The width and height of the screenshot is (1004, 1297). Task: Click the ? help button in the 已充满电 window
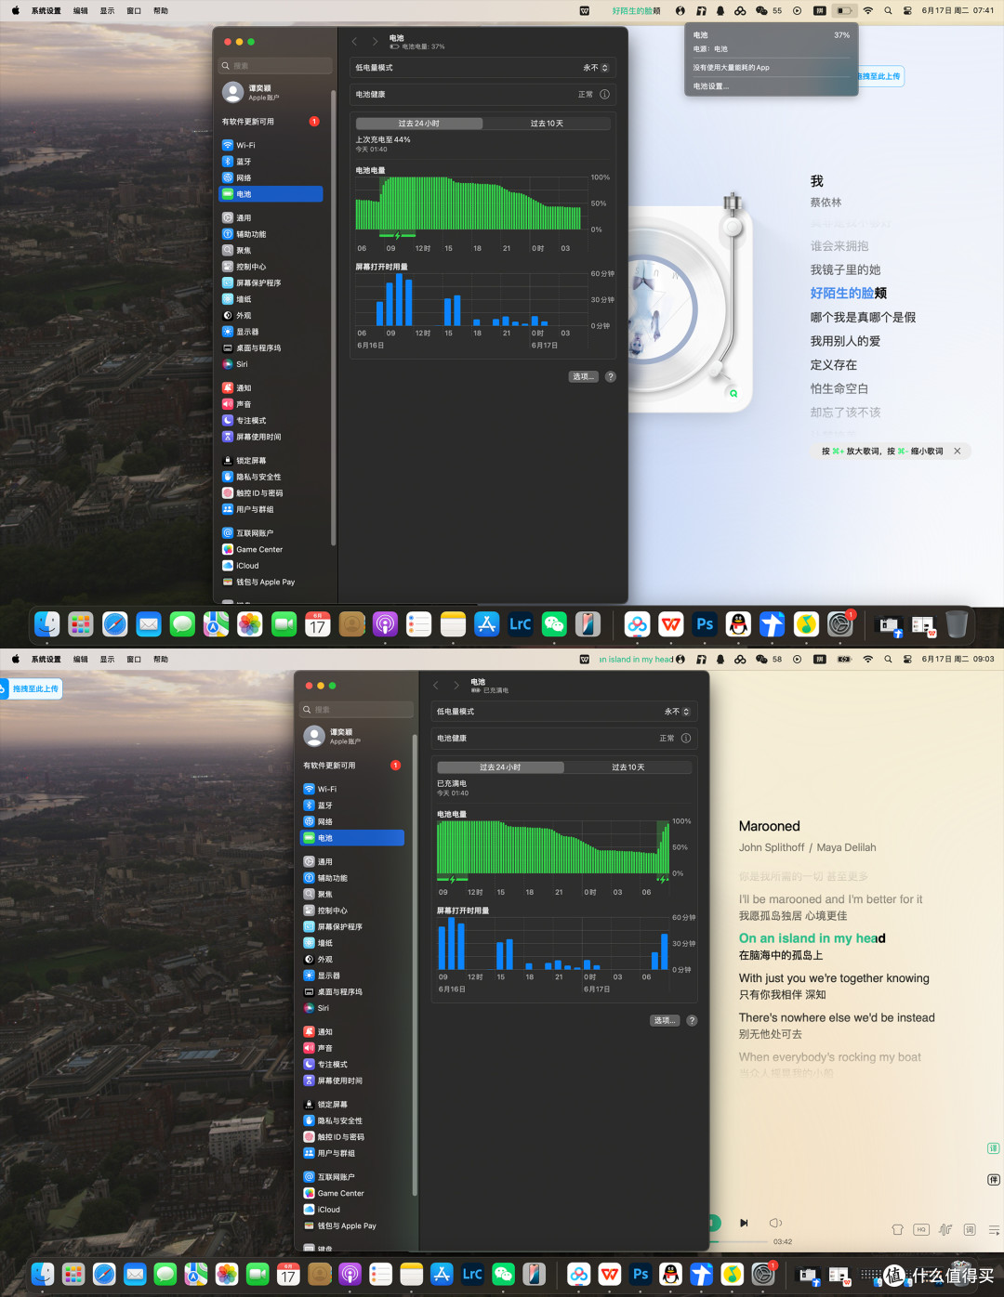click(x=692, y=1020)
